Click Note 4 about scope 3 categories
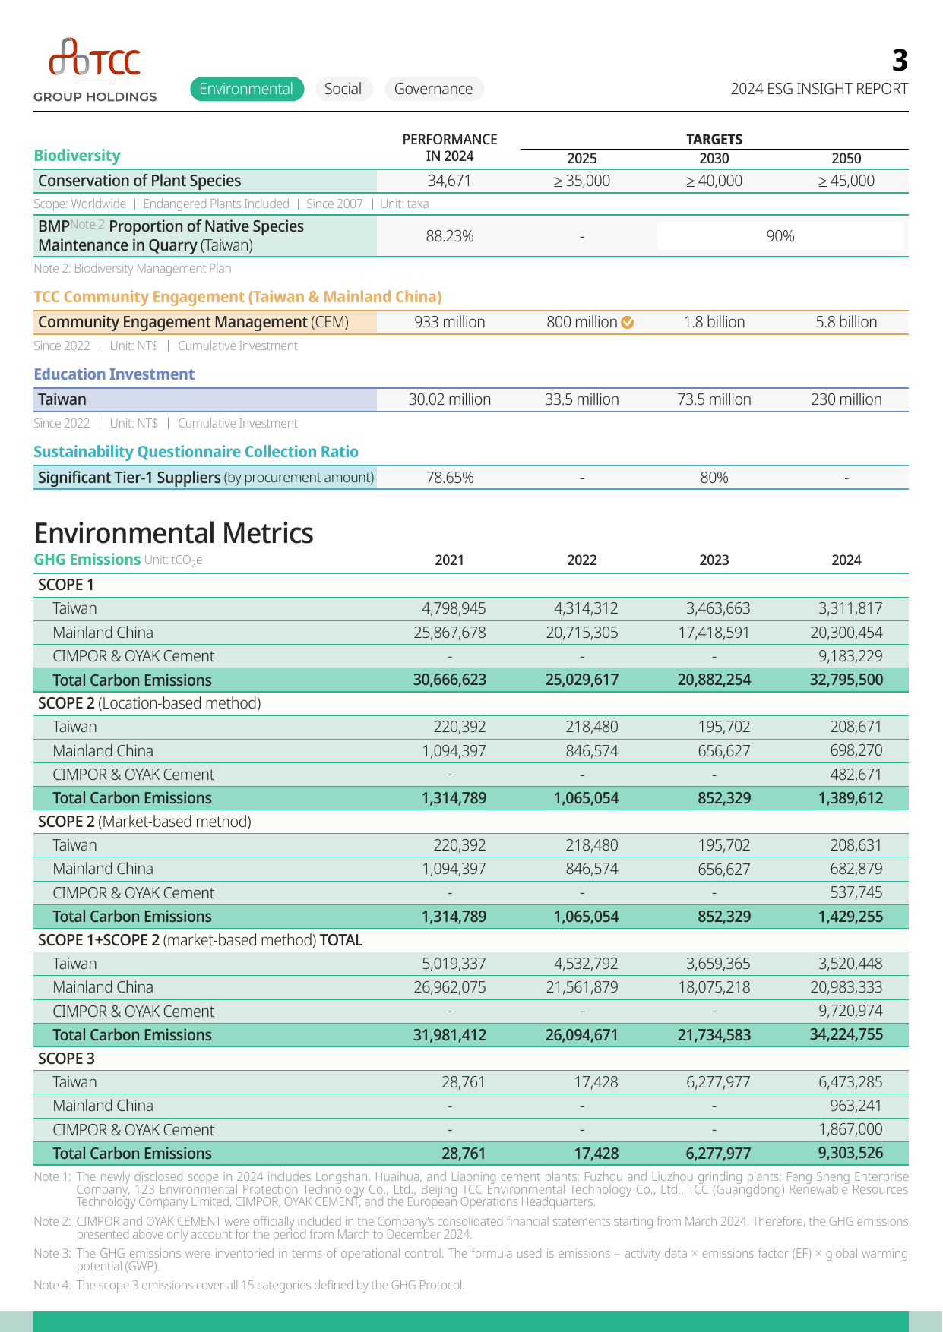Viewport: 943px width, 1332px height. [x=249, y=1286]
